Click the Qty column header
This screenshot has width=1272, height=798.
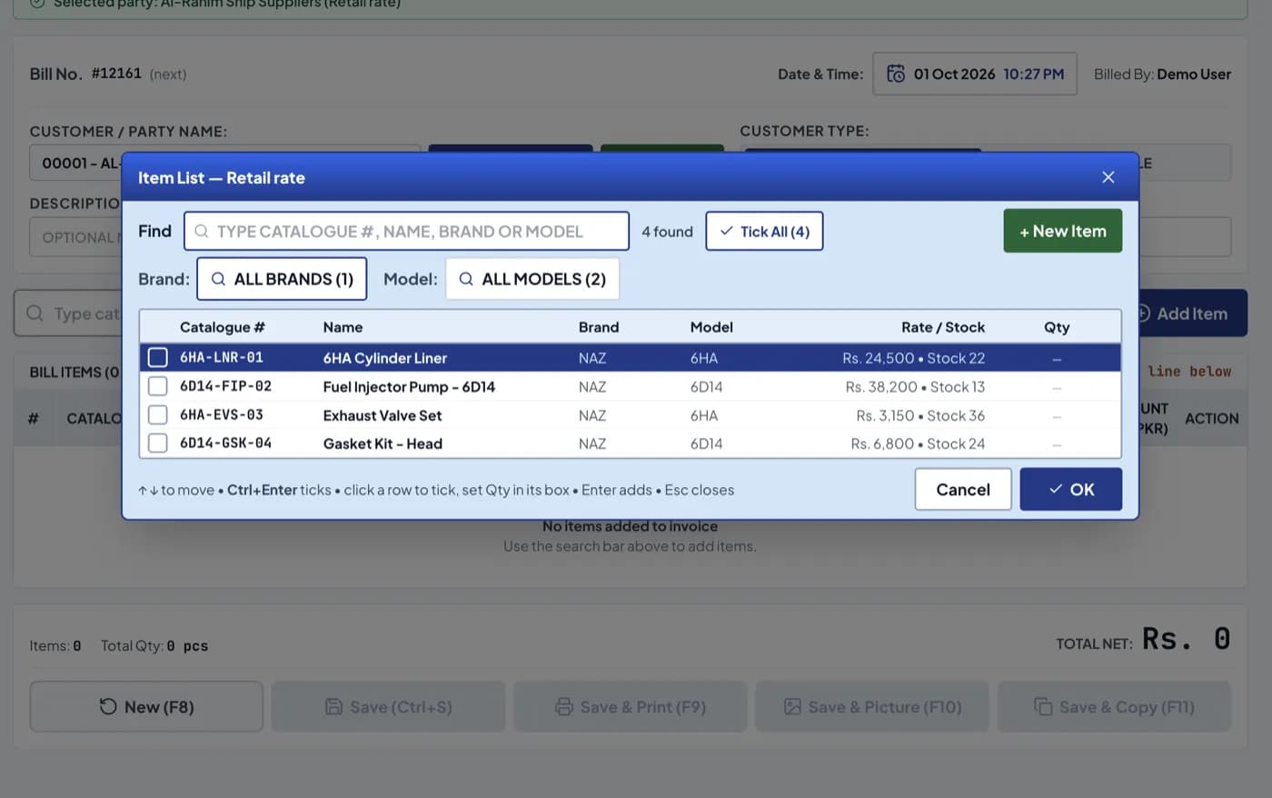[x=1057, y=327]
